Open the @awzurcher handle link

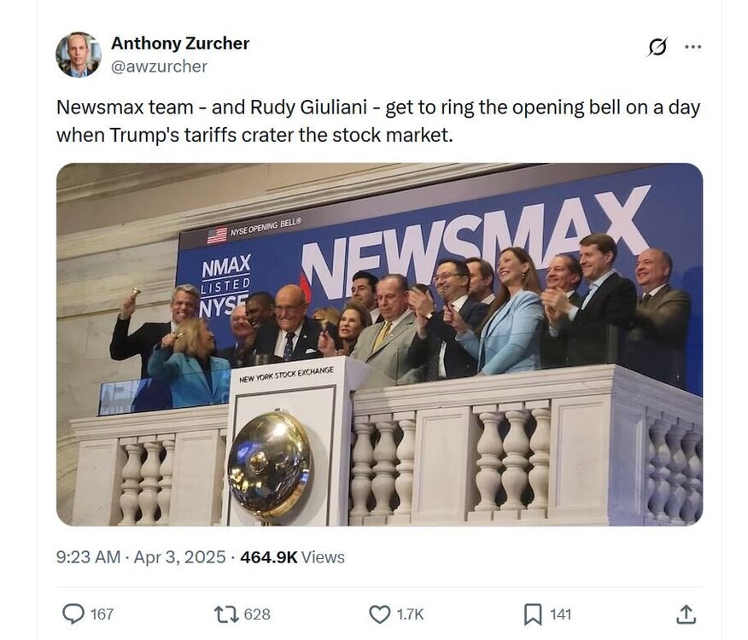pyautogui.click(x=160, y=67)
